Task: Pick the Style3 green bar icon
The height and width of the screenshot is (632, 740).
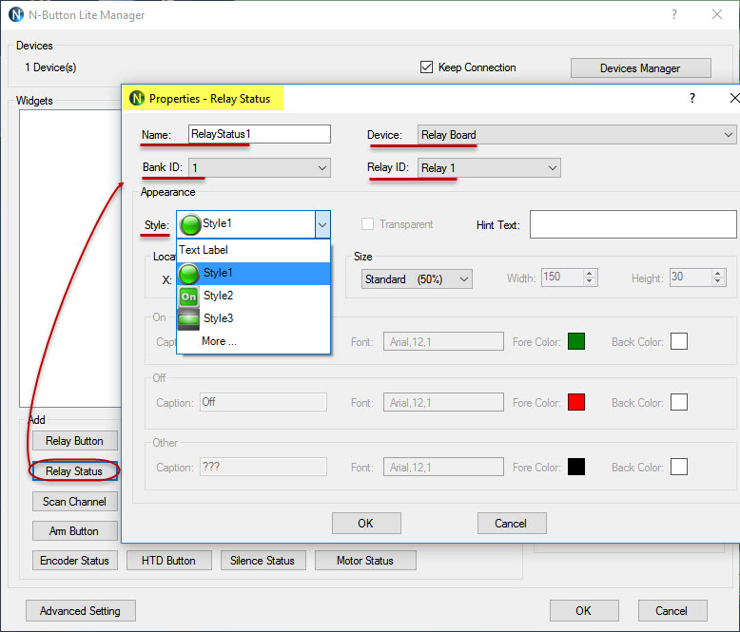Action: click(x=188, y=318)
